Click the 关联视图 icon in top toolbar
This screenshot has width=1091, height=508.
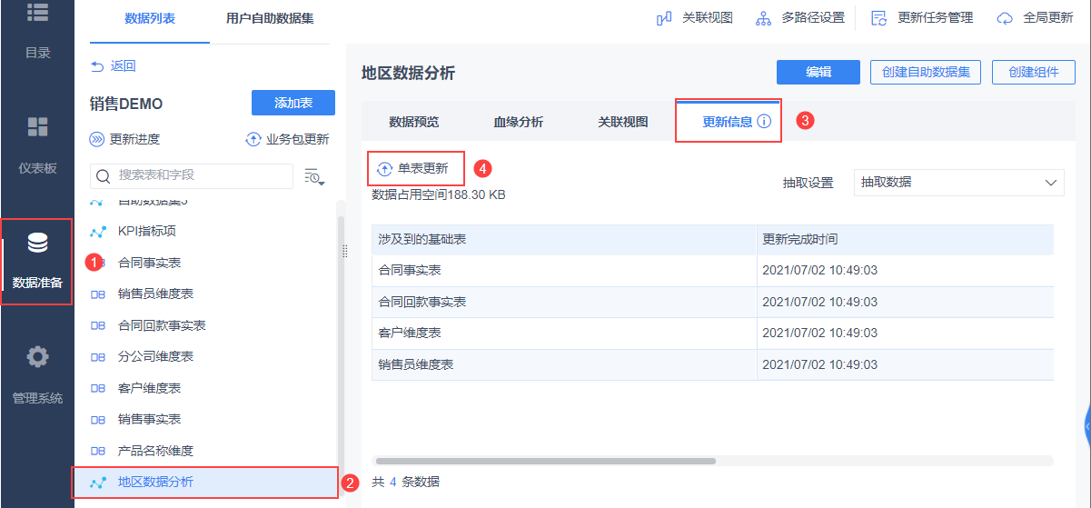(x=664, y=18)
